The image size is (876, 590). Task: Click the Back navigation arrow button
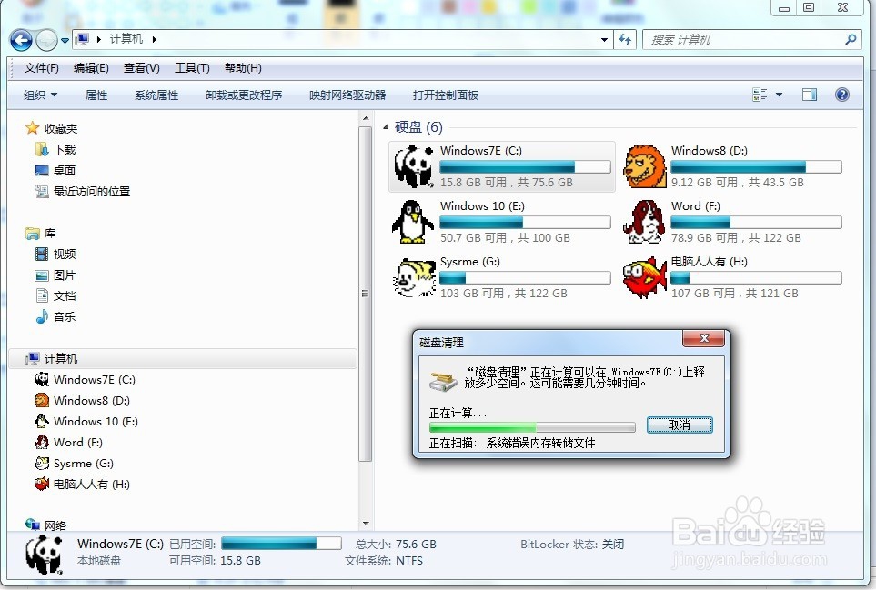pyautogui.click(x=21, y=40)
